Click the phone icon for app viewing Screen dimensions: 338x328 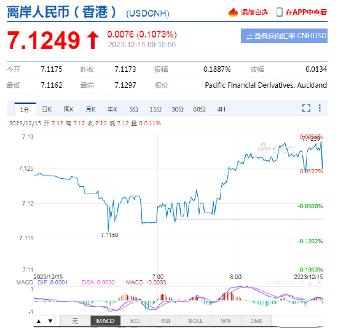click(280, 12)
